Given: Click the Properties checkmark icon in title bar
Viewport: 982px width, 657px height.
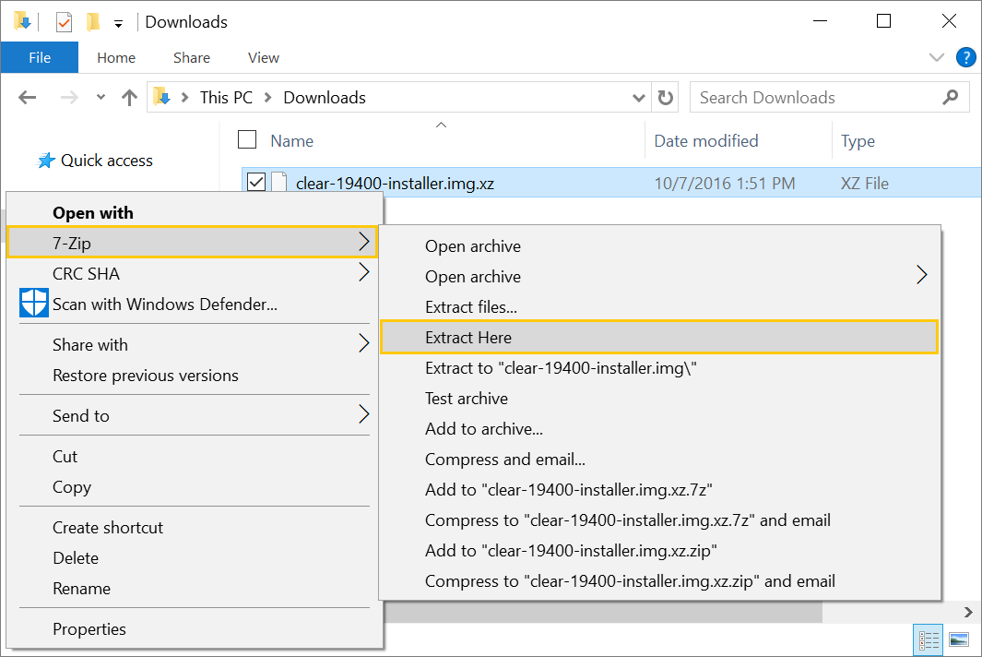Looking at the screenshot, I should pyautogui.click(x=64, y=22).
